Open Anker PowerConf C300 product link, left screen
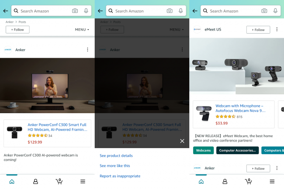The image size is (284, 189). [x=57, y=127]
